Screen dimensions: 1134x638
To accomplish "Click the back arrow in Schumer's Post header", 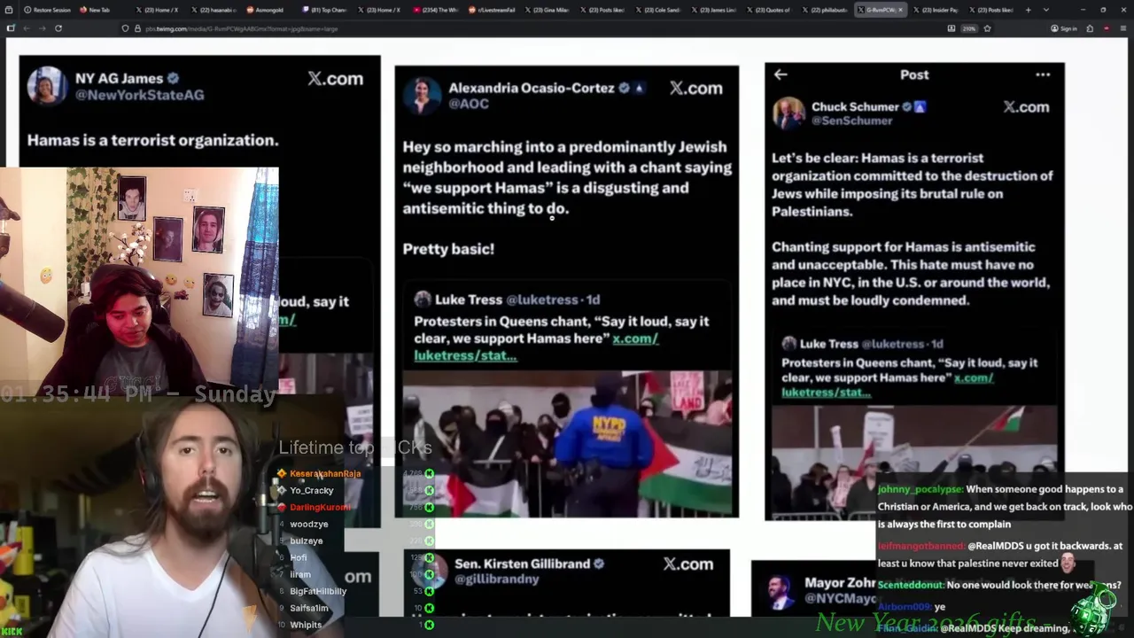I will click(x=781, y=74).
